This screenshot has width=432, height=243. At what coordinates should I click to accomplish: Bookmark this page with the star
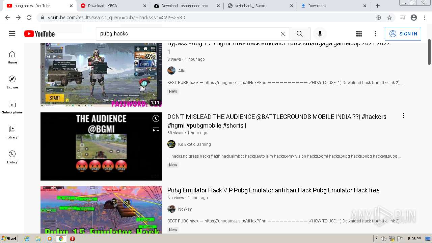tap(389, 18)
